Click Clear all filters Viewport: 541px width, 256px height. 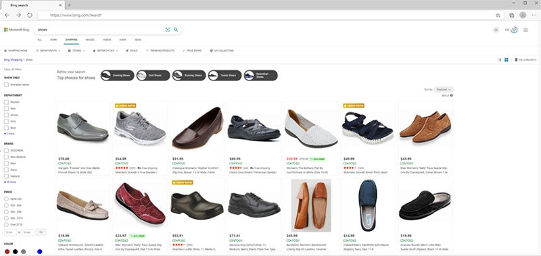tap(12, 70)
